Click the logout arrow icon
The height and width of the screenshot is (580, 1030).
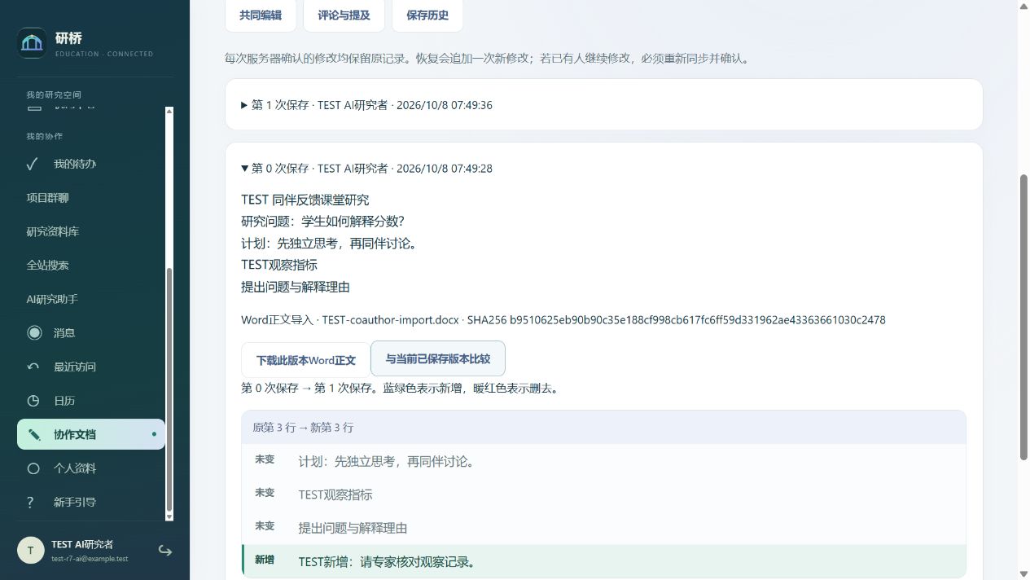pyautogui.click(x=164, y=551)
